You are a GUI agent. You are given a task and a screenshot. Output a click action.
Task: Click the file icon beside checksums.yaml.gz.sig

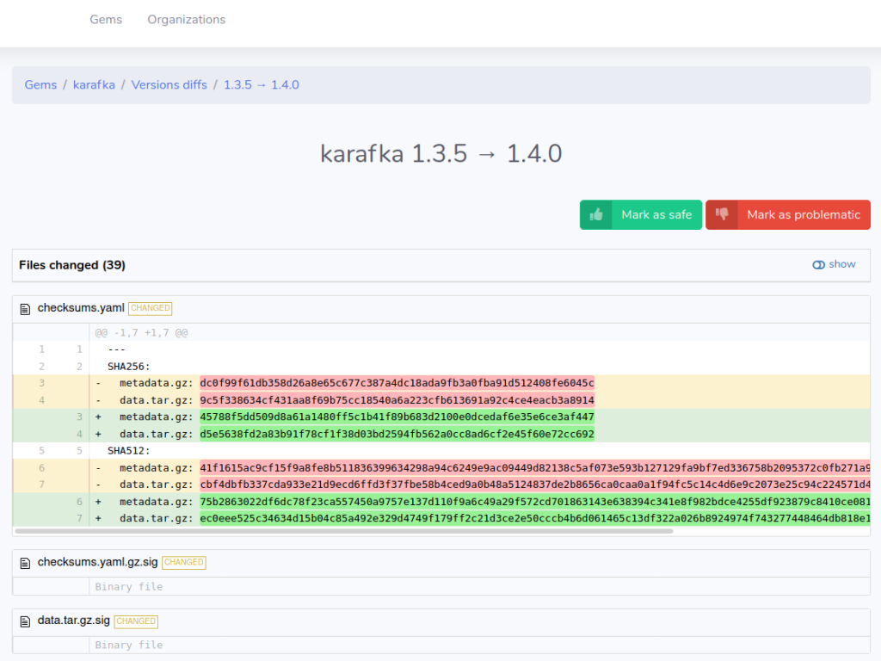coord(25,563)
